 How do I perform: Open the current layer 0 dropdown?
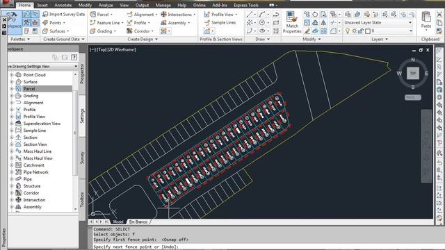[x=410, y=31]
